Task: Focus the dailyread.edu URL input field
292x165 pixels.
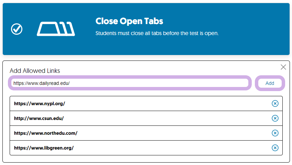Action: (130, 83)
